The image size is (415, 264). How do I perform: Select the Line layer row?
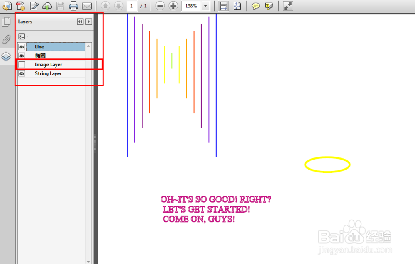(55, 47)
